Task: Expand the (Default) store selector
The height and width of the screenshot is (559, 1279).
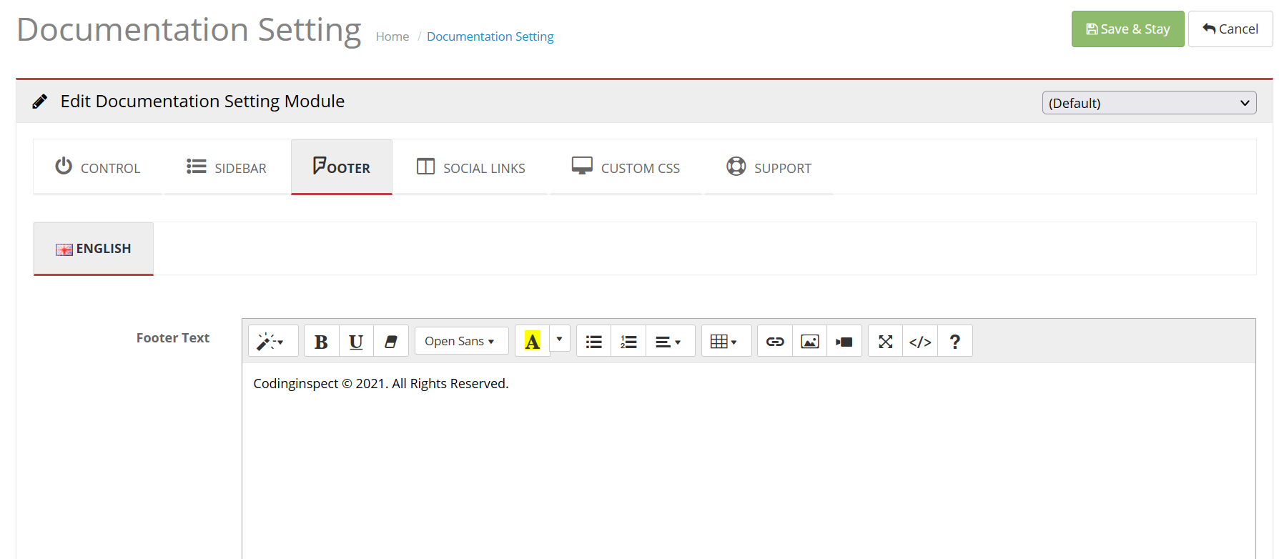Action: (1148, 103)
